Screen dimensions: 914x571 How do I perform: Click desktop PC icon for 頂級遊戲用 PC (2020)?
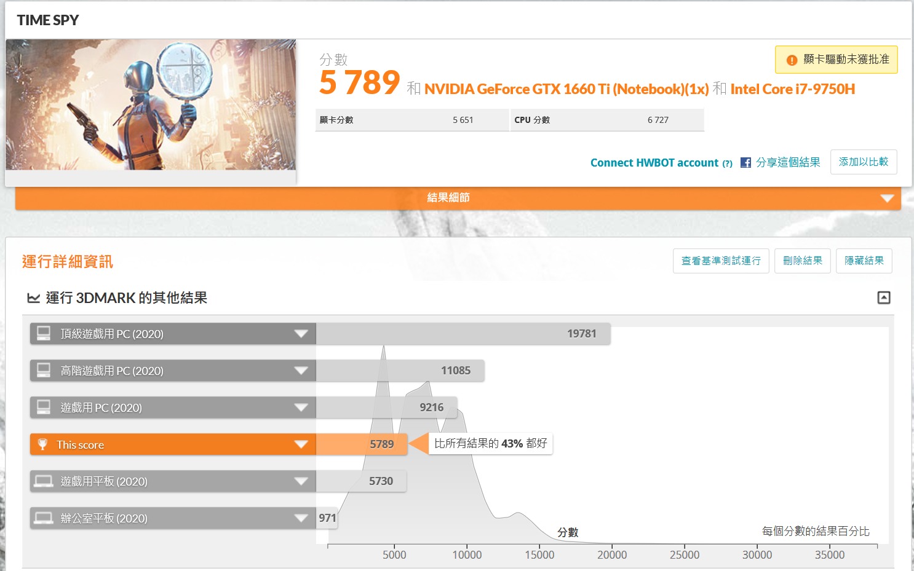(x=44, y=334)
